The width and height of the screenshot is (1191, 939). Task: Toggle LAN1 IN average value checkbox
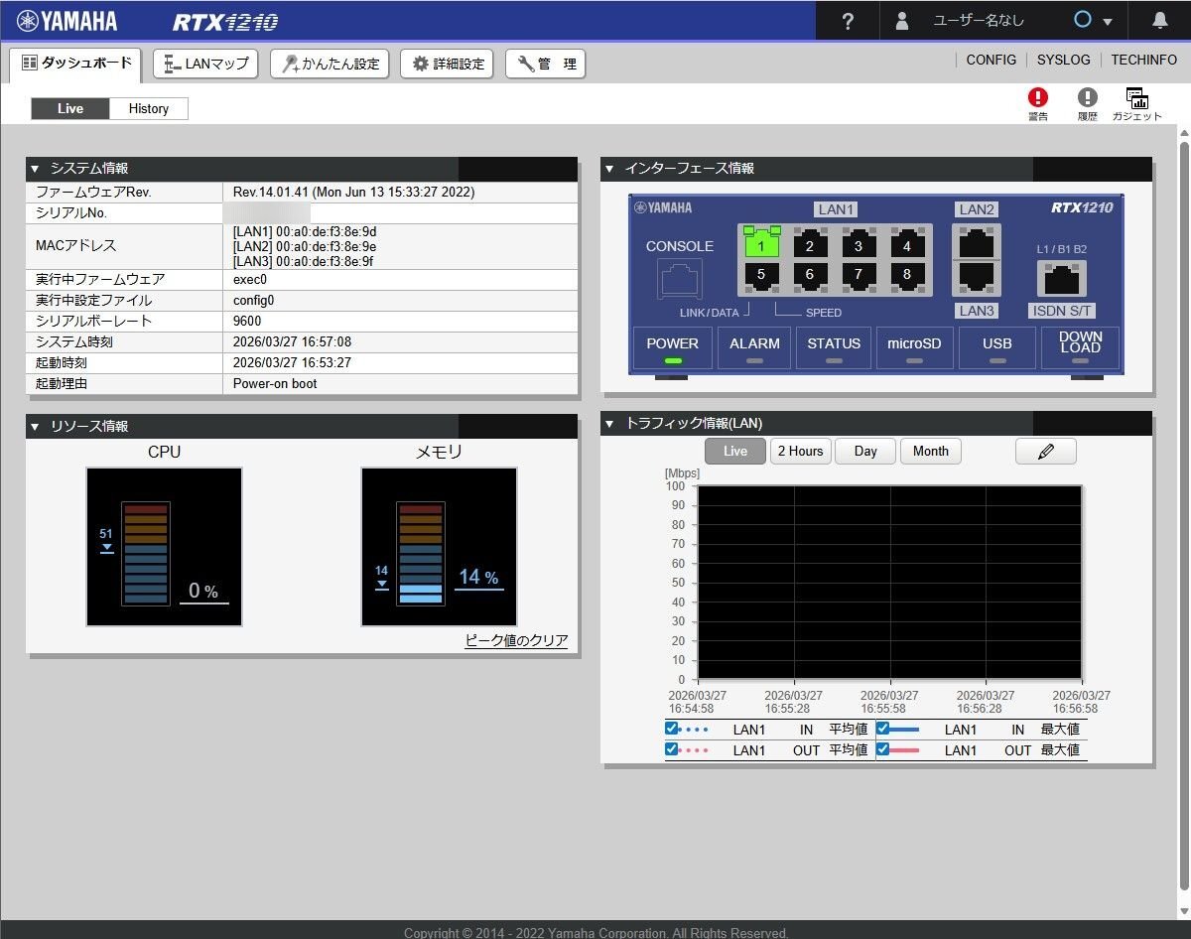click(672, 729)
